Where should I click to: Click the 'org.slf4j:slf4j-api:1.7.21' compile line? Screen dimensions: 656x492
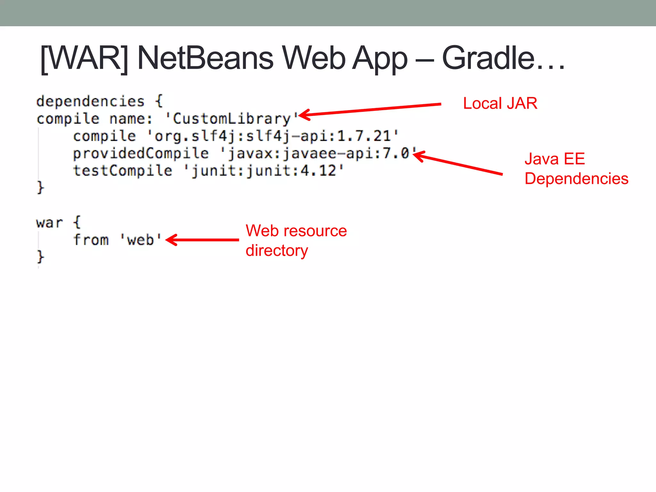point(235,136)
